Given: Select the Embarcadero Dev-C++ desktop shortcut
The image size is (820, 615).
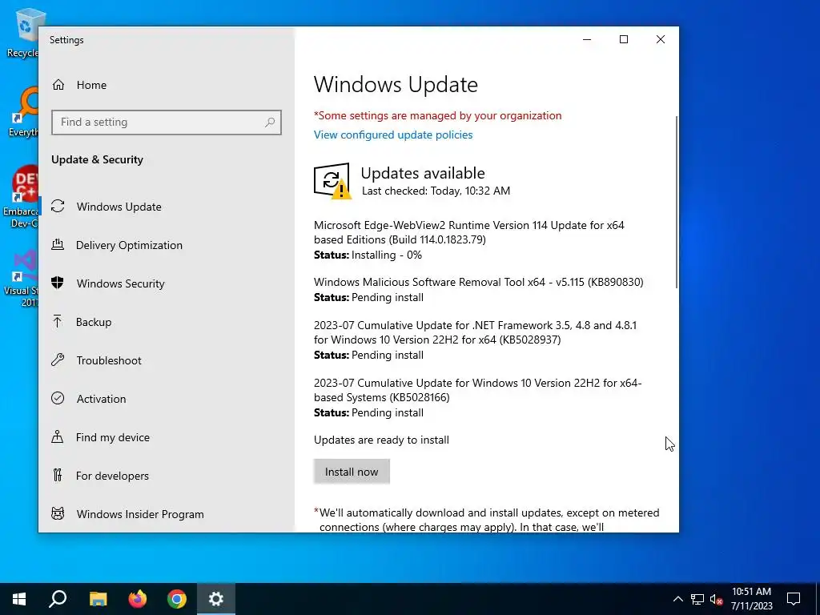Looking at the screenshot, I should point(21,197).
